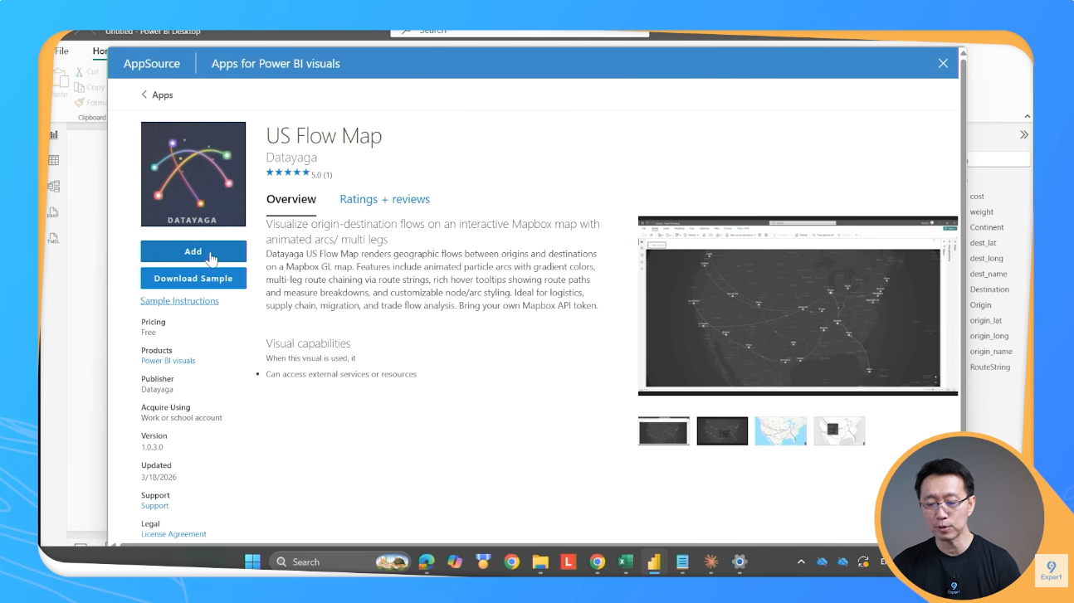This screenshot has height=603, width=1074.
Task: Open the Settings gear taskbar icon
Action: point(739,562)
